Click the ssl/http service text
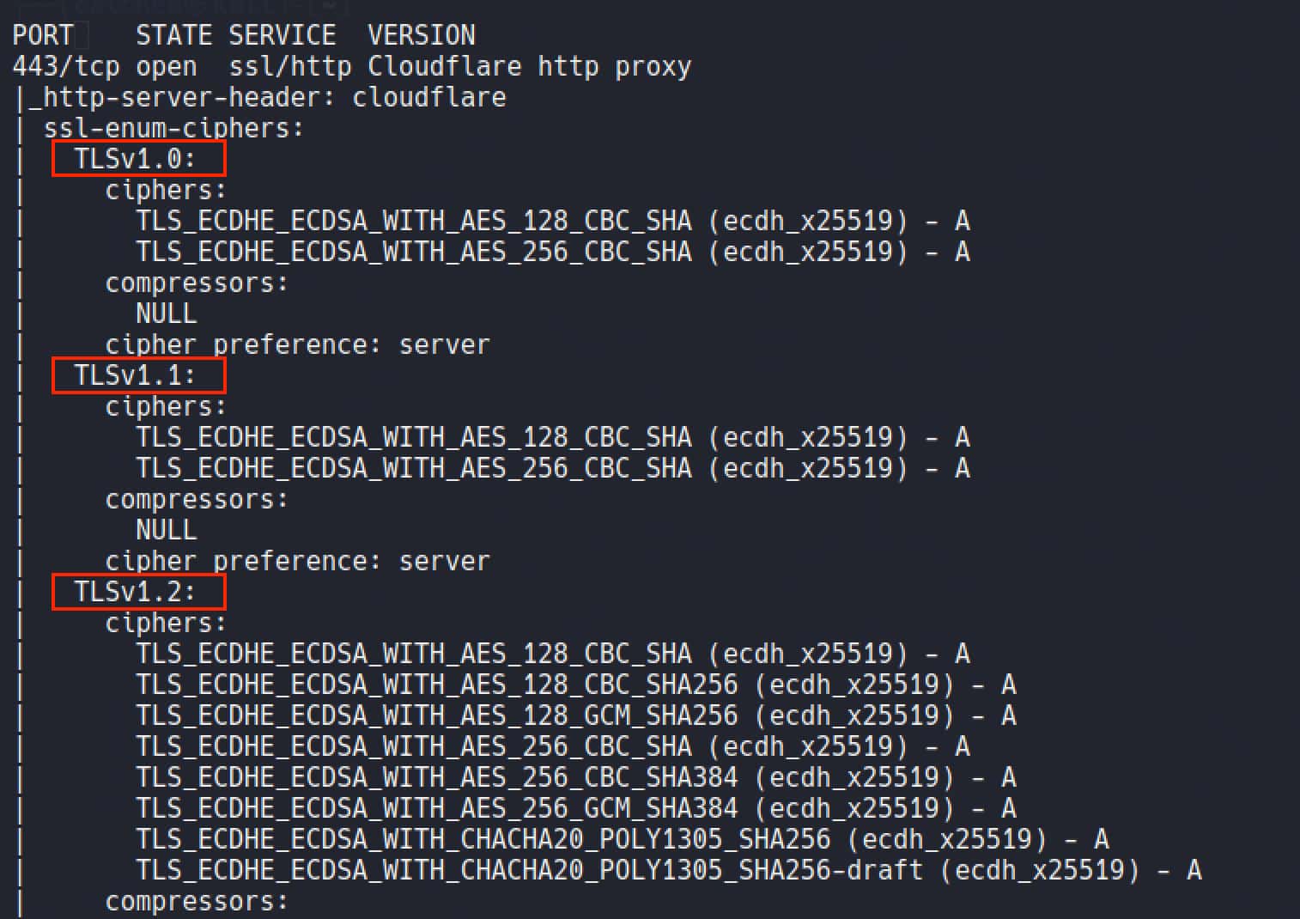 coord(289,66)
